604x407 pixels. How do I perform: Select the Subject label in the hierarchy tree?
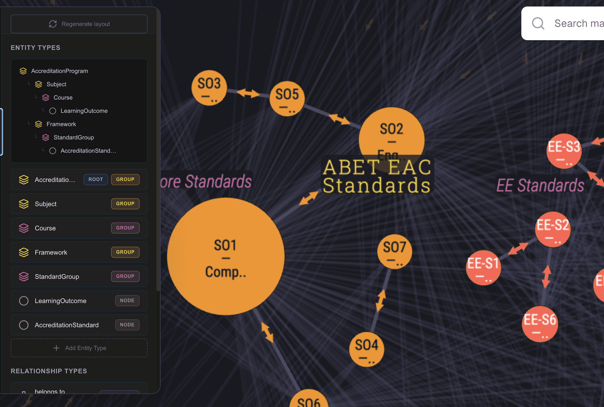coord(56,84)
